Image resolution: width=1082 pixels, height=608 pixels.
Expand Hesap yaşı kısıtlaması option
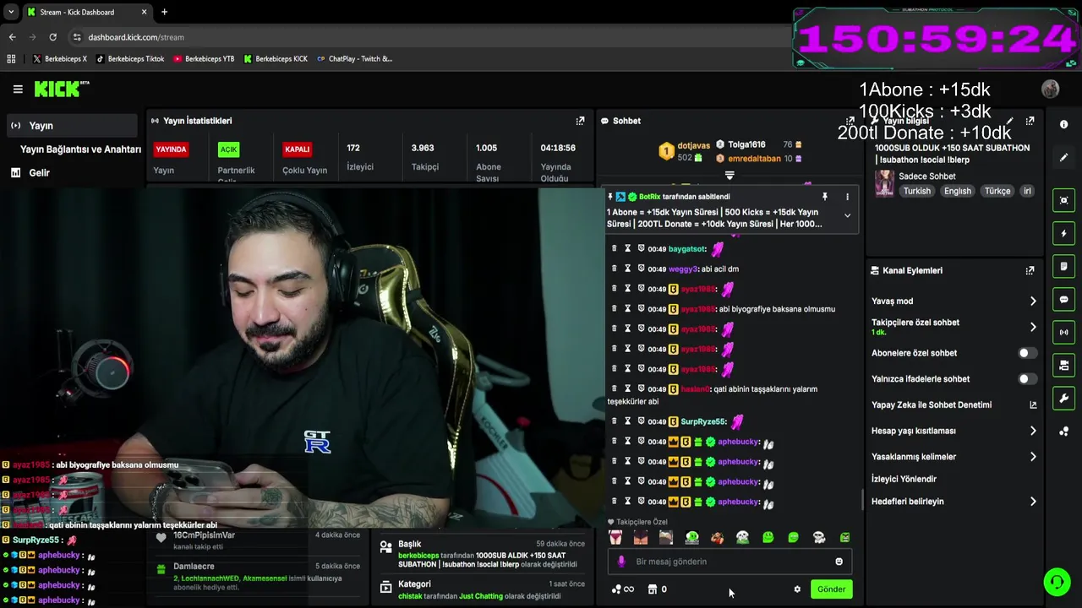[x=954, y=431]
